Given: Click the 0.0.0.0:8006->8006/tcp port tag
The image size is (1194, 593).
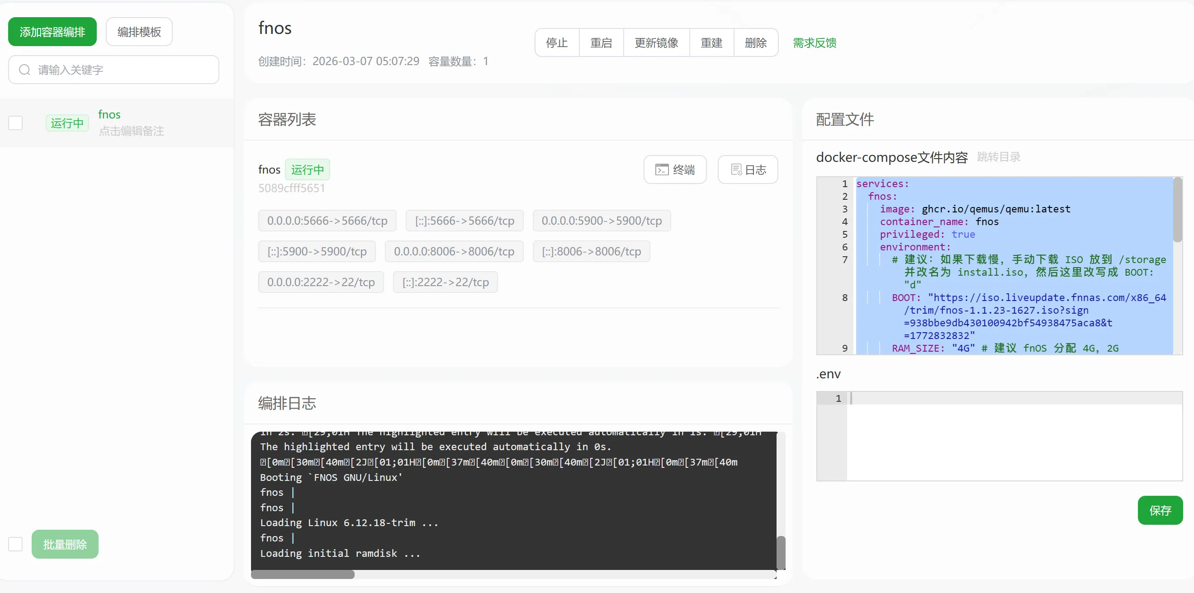Looking at the screenshot, I should click(x=454, y=251).
